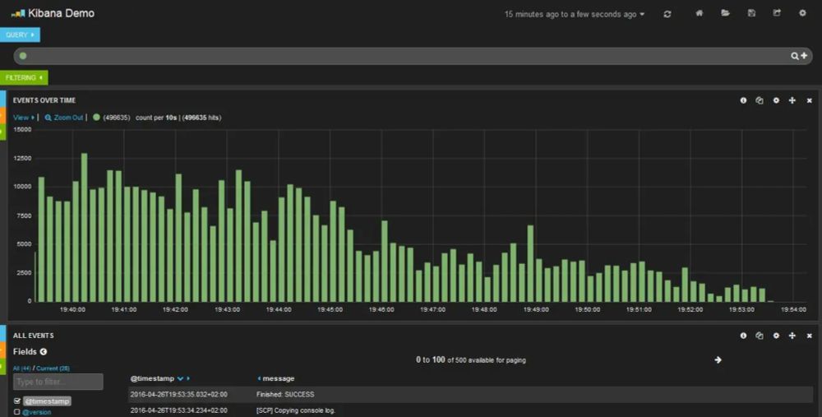The width and height of the screenshot is (822, 417).
Task: Click the @timestamp column header
Action: click(152, 378)
